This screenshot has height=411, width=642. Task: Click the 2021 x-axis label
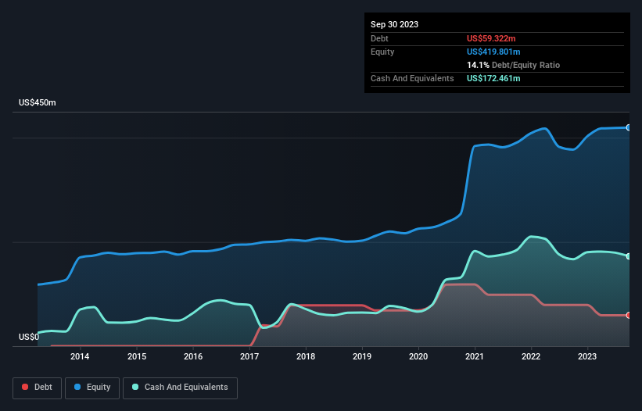click(x=475, y=356)
